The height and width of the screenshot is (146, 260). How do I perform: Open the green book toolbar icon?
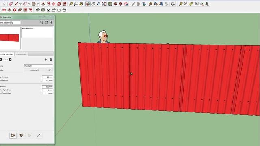click(x=110, y=4)
